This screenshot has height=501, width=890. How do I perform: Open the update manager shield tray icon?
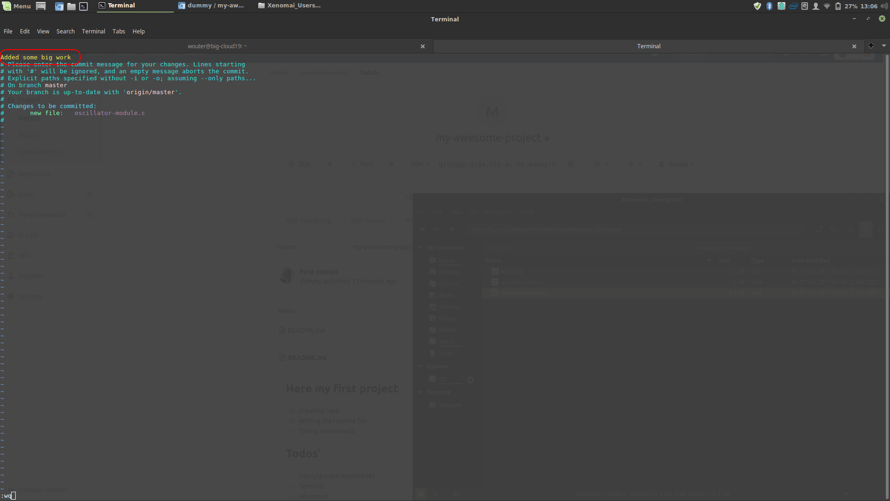[757, 6]
